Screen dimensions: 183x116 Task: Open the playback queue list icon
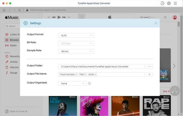[x=165, y=17]
